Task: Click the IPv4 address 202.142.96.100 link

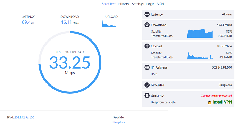Action: pos(24,117)
